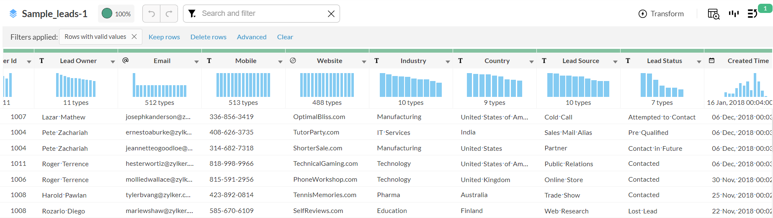Open the filter funnel icon options
Screen dimensions: 773x218
pos(192,14)
